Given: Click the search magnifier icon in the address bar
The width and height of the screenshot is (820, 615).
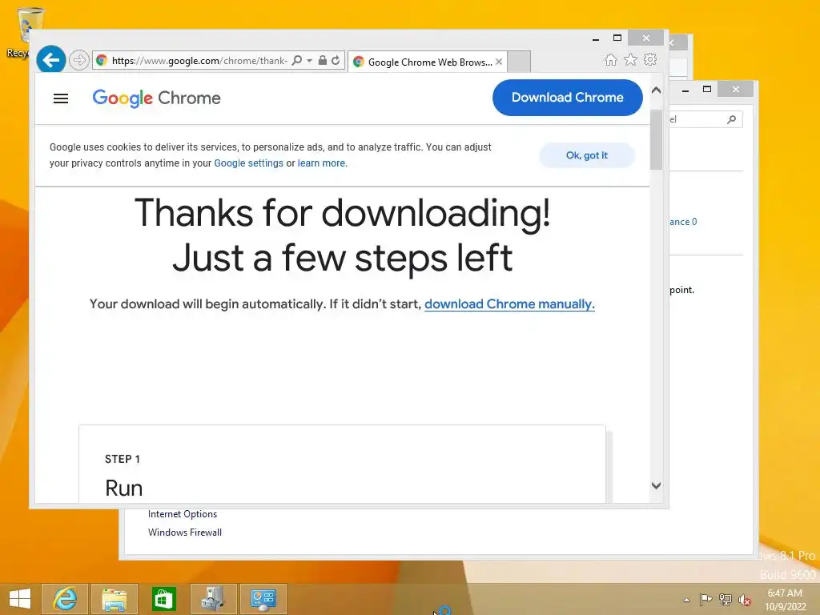Looking at the screenshot, I should point(296,60).
